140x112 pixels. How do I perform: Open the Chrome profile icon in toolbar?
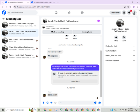coord(134,7)
